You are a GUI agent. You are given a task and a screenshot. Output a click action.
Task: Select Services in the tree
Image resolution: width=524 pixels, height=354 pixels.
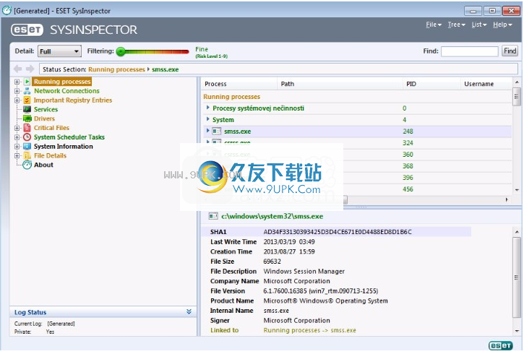click(x=46, y=110)
